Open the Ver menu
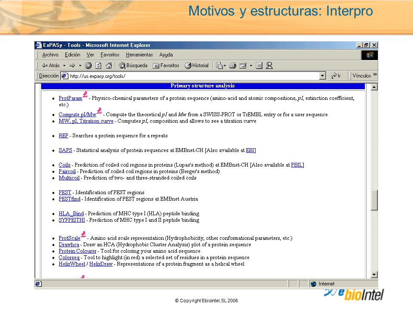 (x=90, y=55)
